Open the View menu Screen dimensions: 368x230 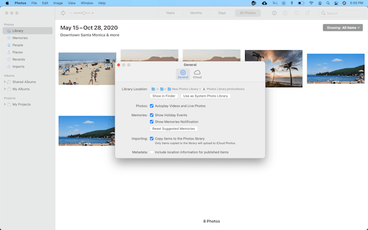click(71, 3)
